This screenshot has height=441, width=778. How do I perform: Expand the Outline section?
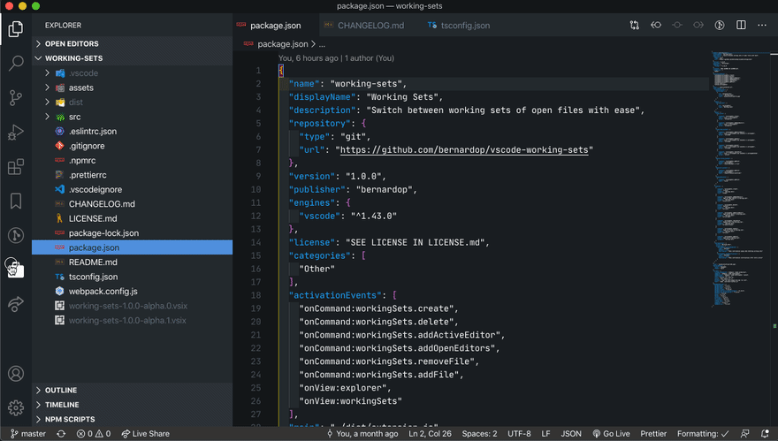coord(132,390)
